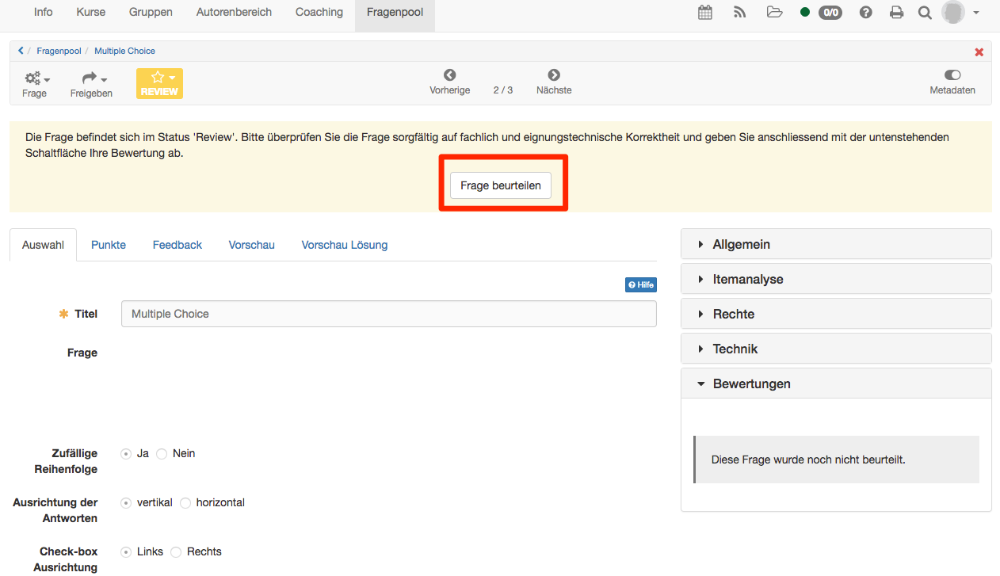
Task: Click the print icon
Action: (896, 13)
